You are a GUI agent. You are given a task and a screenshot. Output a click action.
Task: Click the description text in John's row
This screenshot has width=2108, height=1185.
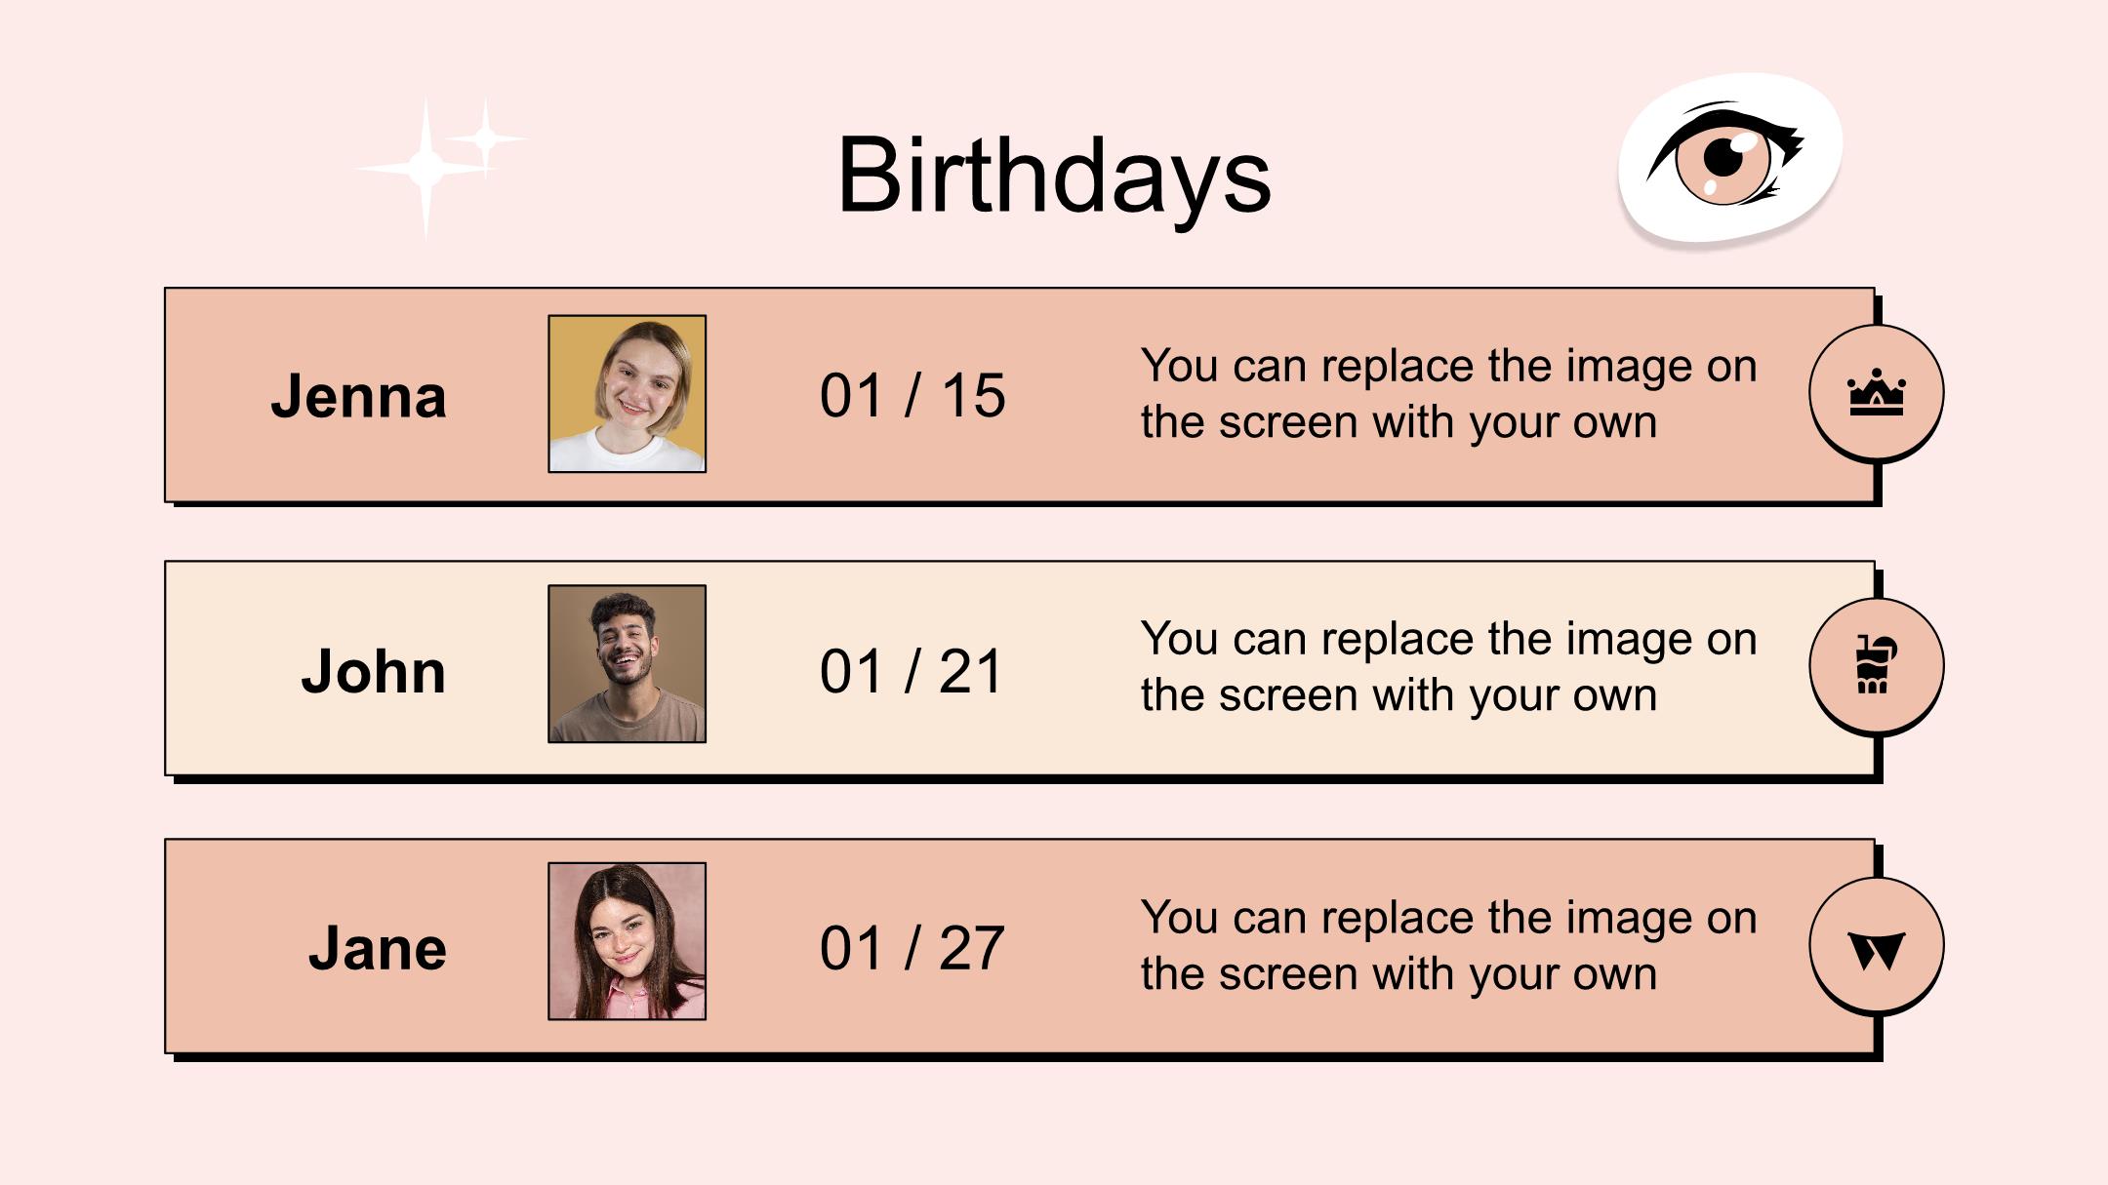pos(1449,667)
